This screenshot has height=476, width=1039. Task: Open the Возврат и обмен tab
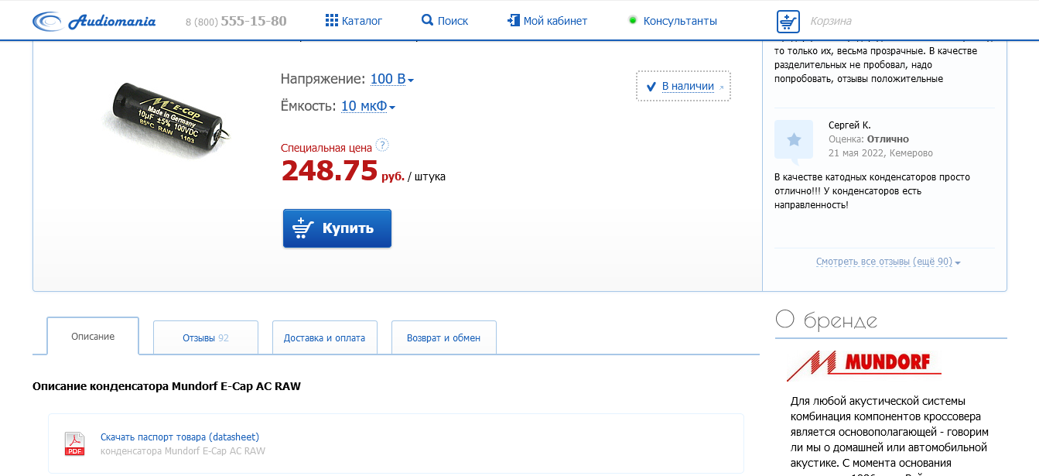(444, 337)
